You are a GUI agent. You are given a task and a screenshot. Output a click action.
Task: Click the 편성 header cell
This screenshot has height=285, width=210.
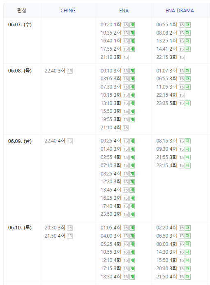(x=22, y=10)
